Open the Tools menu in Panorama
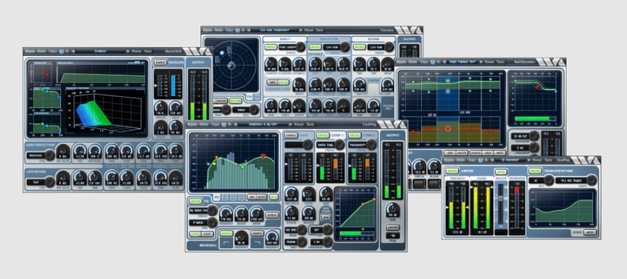 320,30
